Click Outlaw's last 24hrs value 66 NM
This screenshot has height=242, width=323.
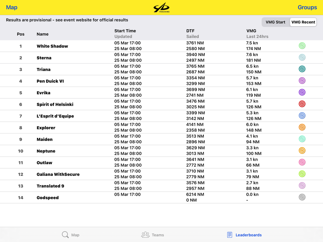[x=253, y=165]
